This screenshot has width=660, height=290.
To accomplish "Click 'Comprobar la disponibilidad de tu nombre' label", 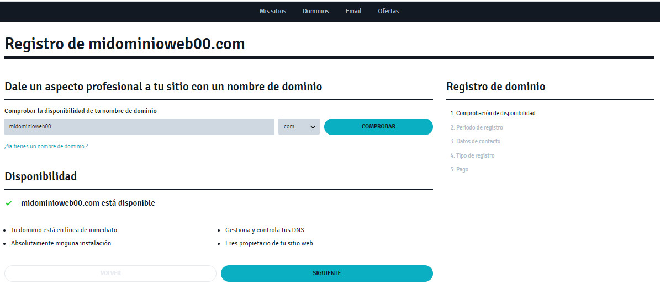I will click(x=81, y=111).
